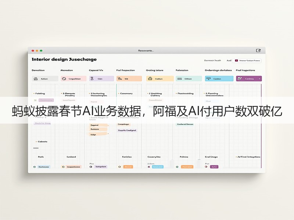Click the lavender tag in first column lower area

(x=43, y=123)
